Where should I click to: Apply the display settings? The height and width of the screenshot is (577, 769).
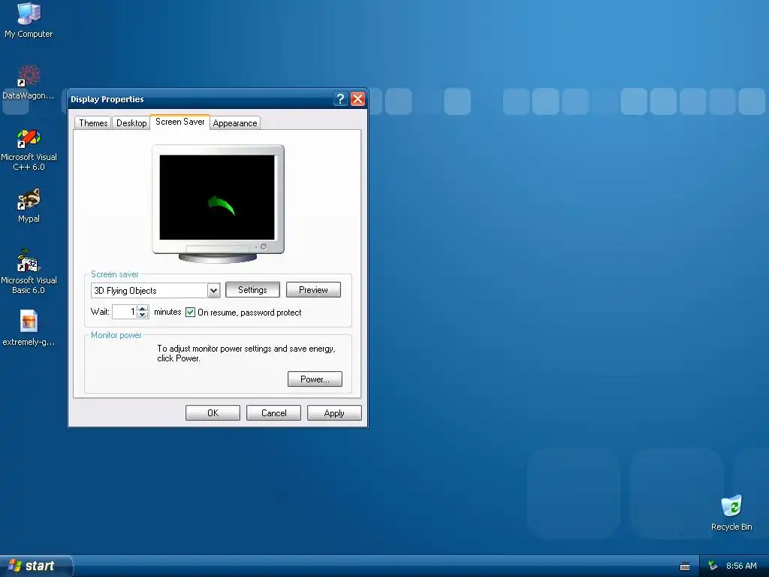[x=334, y=413]
